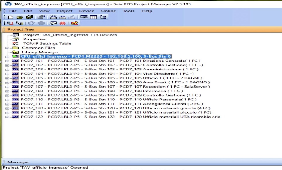282x170 pixels.
Task: Open the Device menu
Action: 87,11
